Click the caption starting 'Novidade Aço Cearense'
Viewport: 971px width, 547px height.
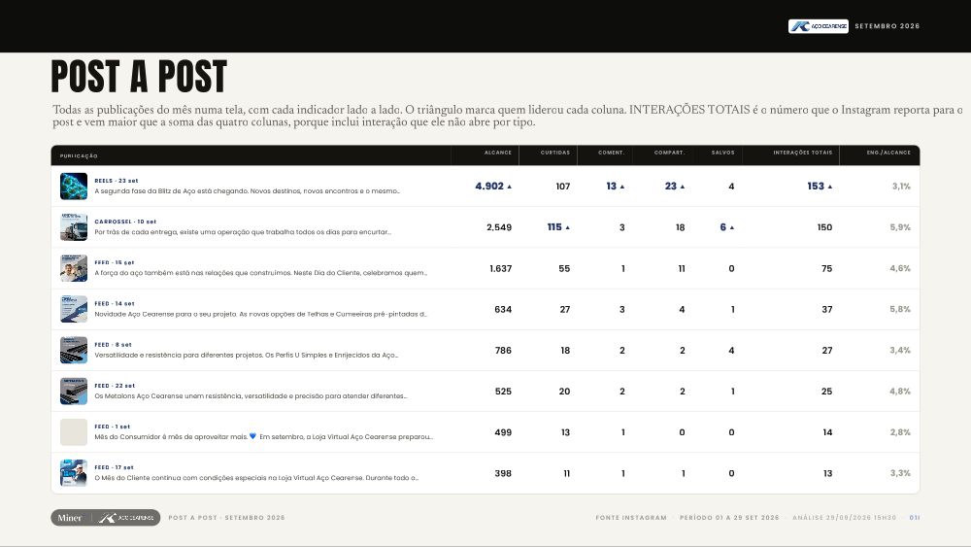pos(260,314)
